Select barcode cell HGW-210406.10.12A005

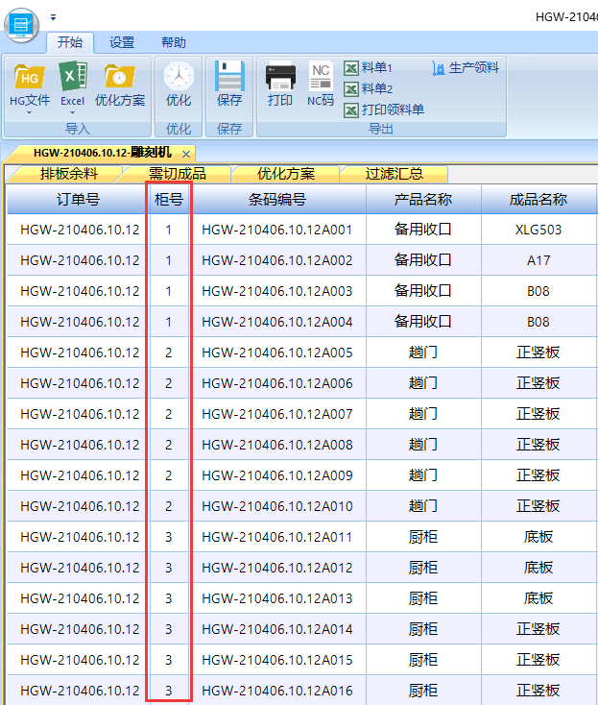[277, 352]
